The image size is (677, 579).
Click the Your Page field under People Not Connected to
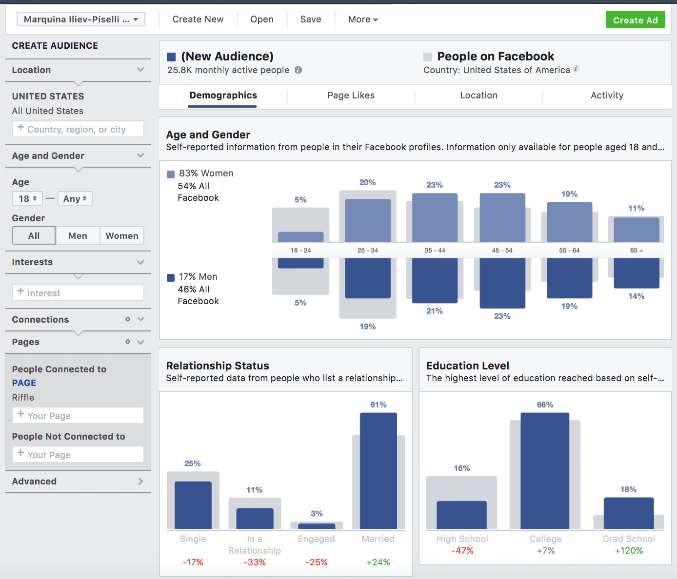click(x=78, y=454)
